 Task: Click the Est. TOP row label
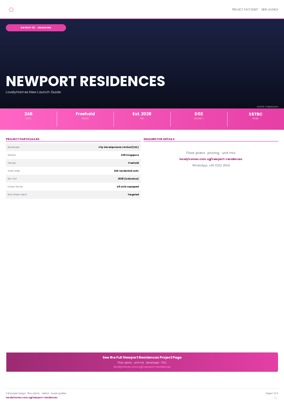12,179
